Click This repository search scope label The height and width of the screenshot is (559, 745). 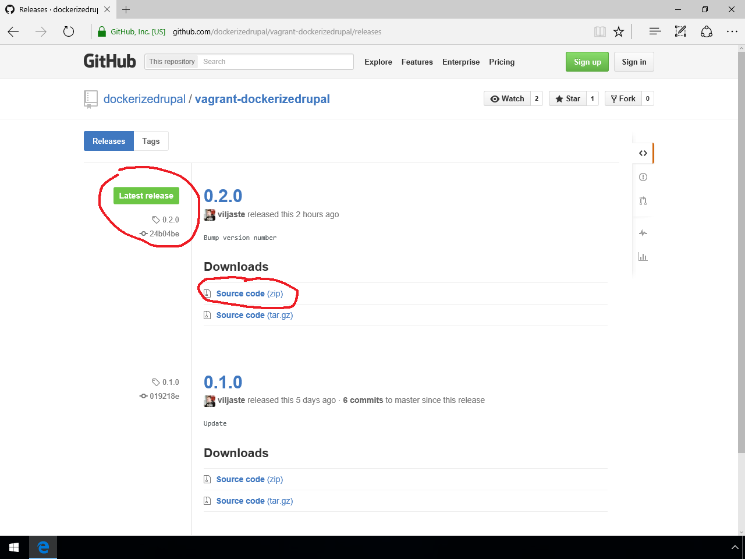tap(172, 62)
